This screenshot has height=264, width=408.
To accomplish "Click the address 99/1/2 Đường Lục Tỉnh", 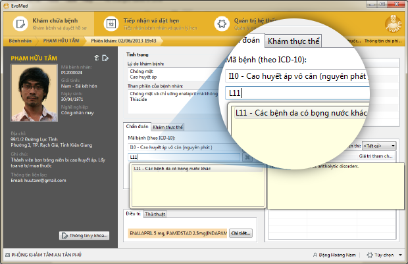I will point(34,139).
